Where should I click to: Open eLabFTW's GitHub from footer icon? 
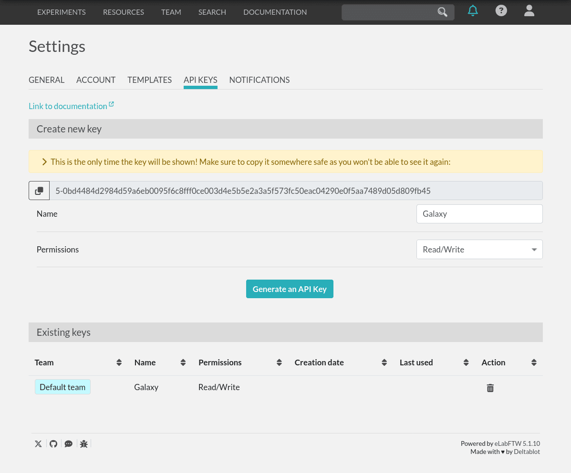click(53, 443)
